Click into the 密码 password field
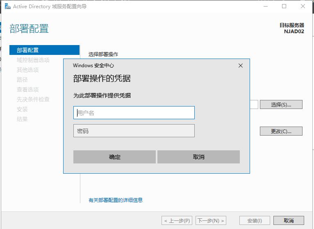 coord(134,131)
